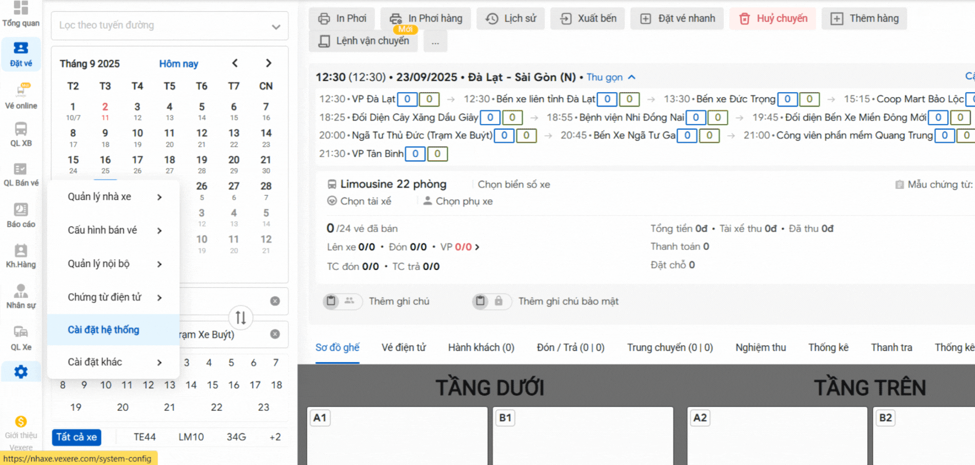This screenshot has width=975, height=465.
Task: Toggle the Thêm ghi chú bảo mật switch
Action: [x=490, y=301]
